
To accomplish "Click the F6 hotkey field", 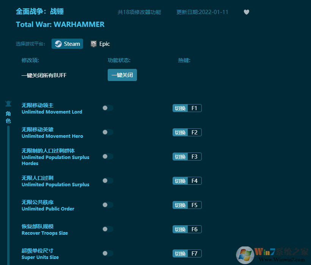I will coord(195,229).
